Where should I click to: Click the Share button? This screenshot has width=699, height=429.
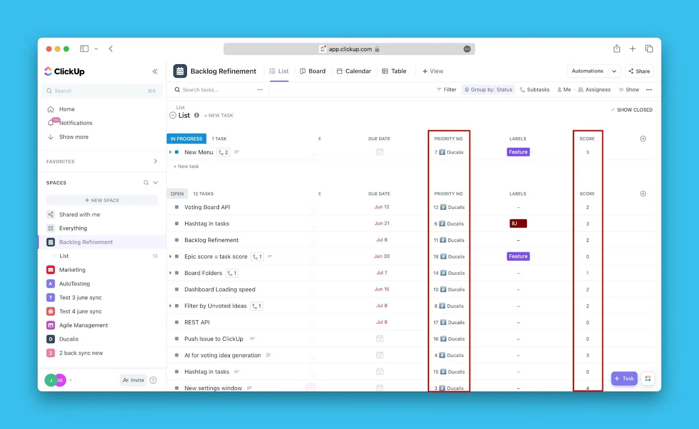[639, 71]
